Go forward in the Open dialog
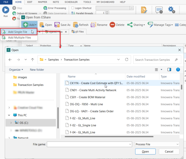 18,60
